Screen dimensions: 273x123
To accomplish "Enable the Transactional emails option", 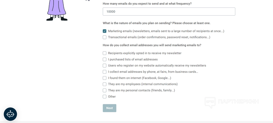I will [105, 37].
